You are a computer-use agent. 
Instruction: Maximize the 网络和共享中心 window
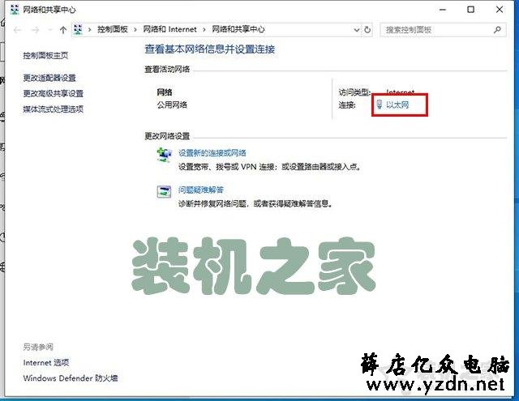[x=470, y=10]
